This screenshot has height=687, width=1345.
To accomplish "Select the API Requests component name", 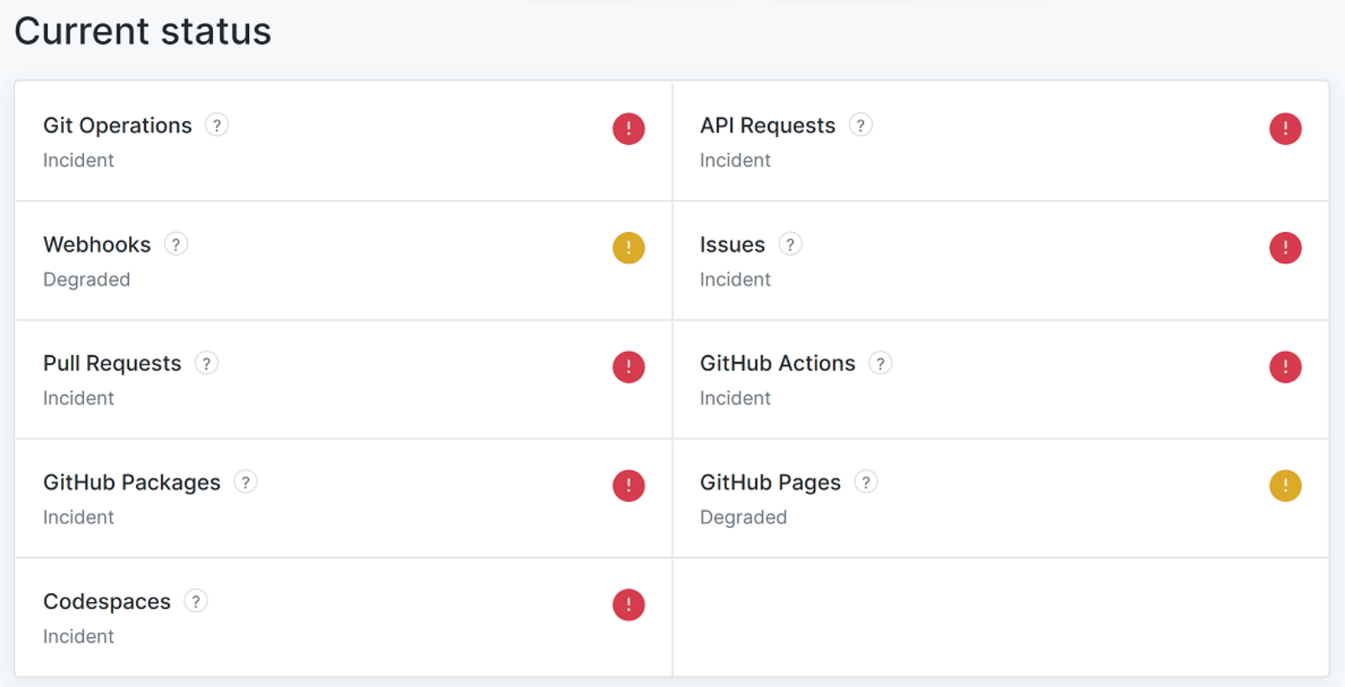I will pos(767,126).
